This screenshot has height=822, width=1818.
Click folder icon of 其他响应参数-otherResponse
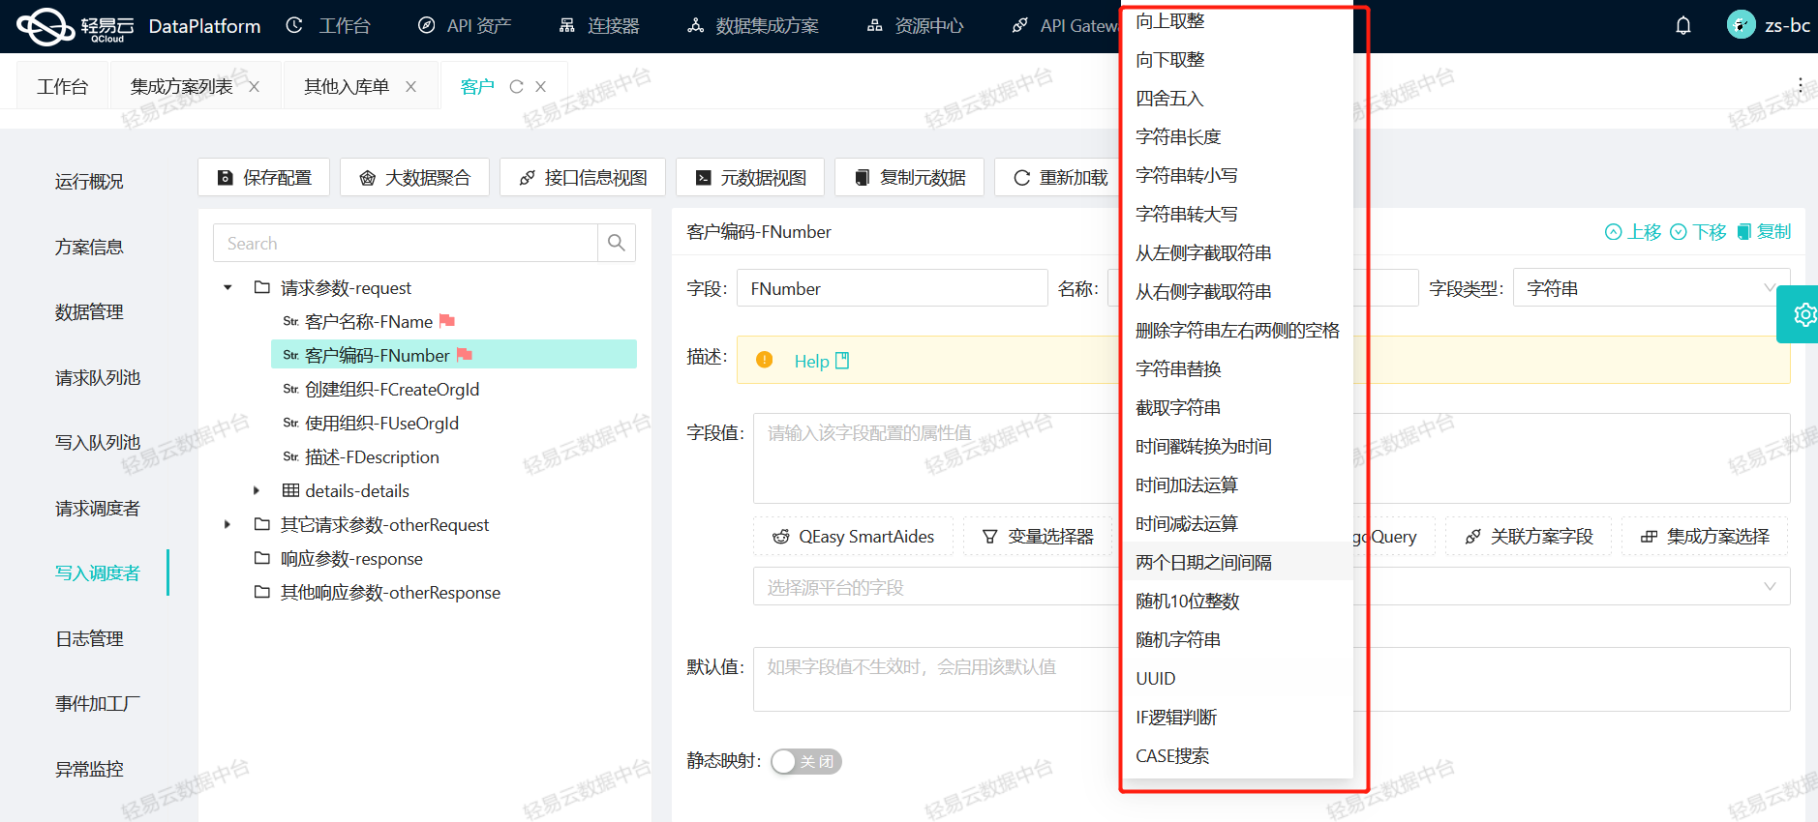pos(261,592)
